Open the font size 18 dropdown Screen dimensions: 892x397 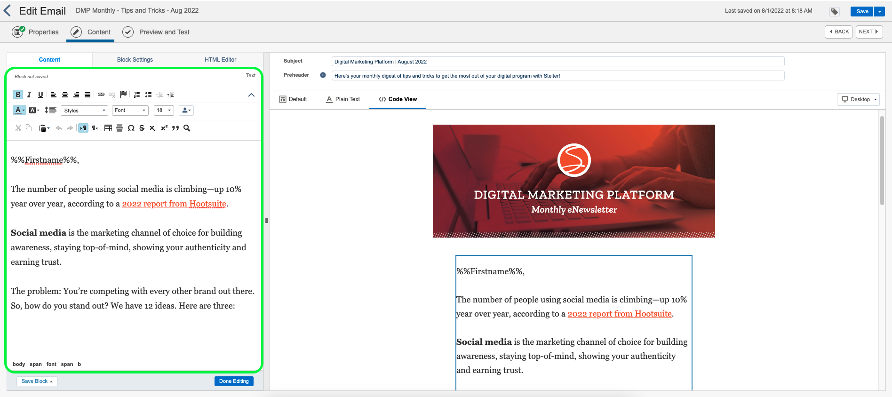coord(164,111)
